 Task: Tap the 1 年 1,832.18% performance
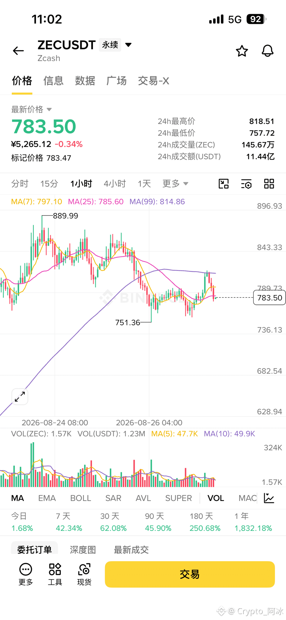[253, 522]
